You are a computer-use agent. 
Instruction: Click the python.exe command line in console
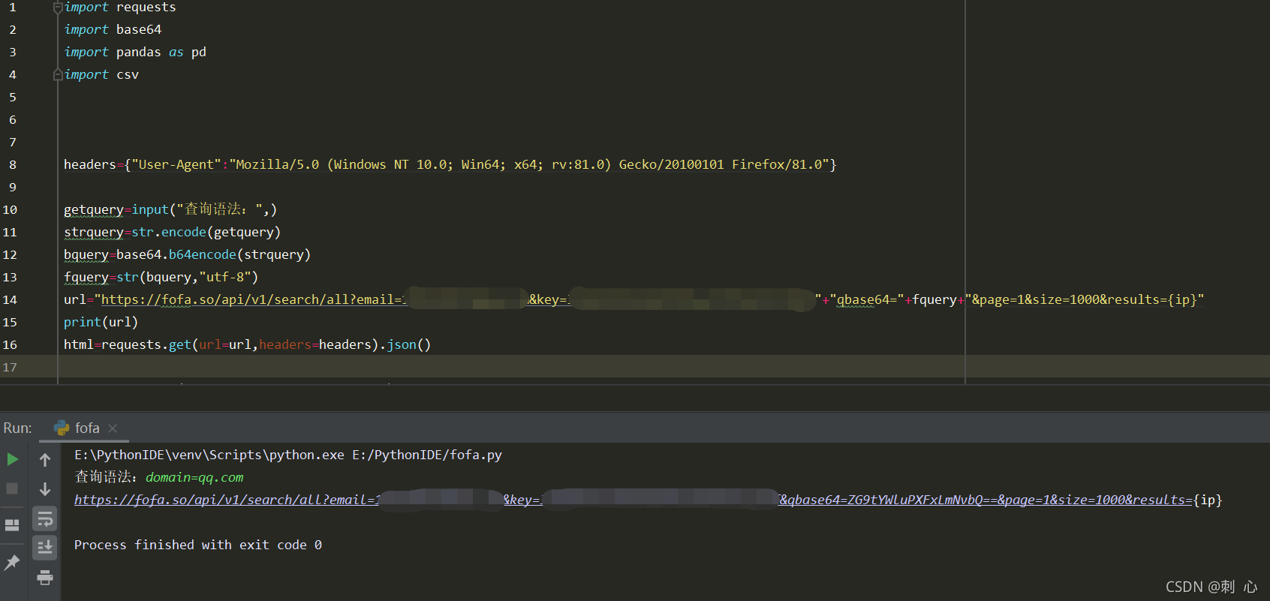tap(288, 455)
